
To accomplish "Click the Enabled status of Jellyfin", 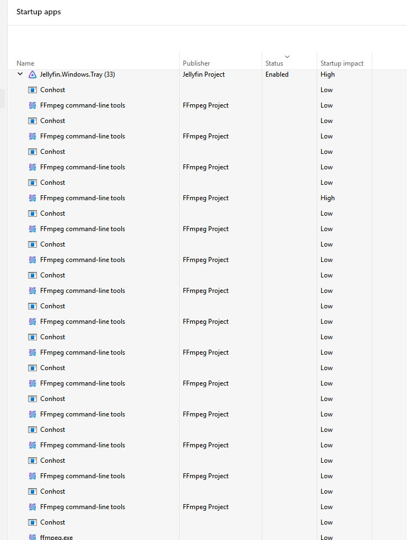I will click(277, 74).
